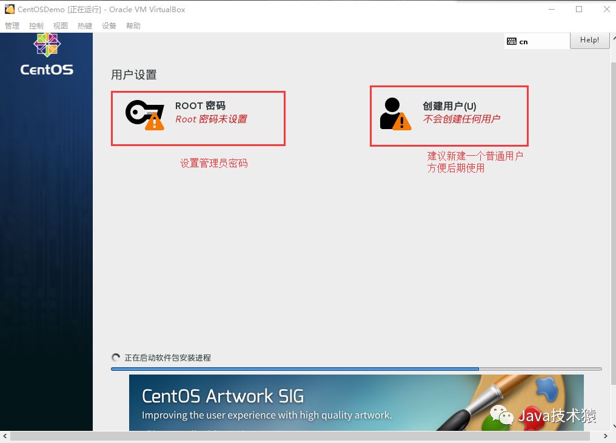Select the 创建用户(U) label
Viewport: 616px width, 443px height.
[x=449, y=106]
